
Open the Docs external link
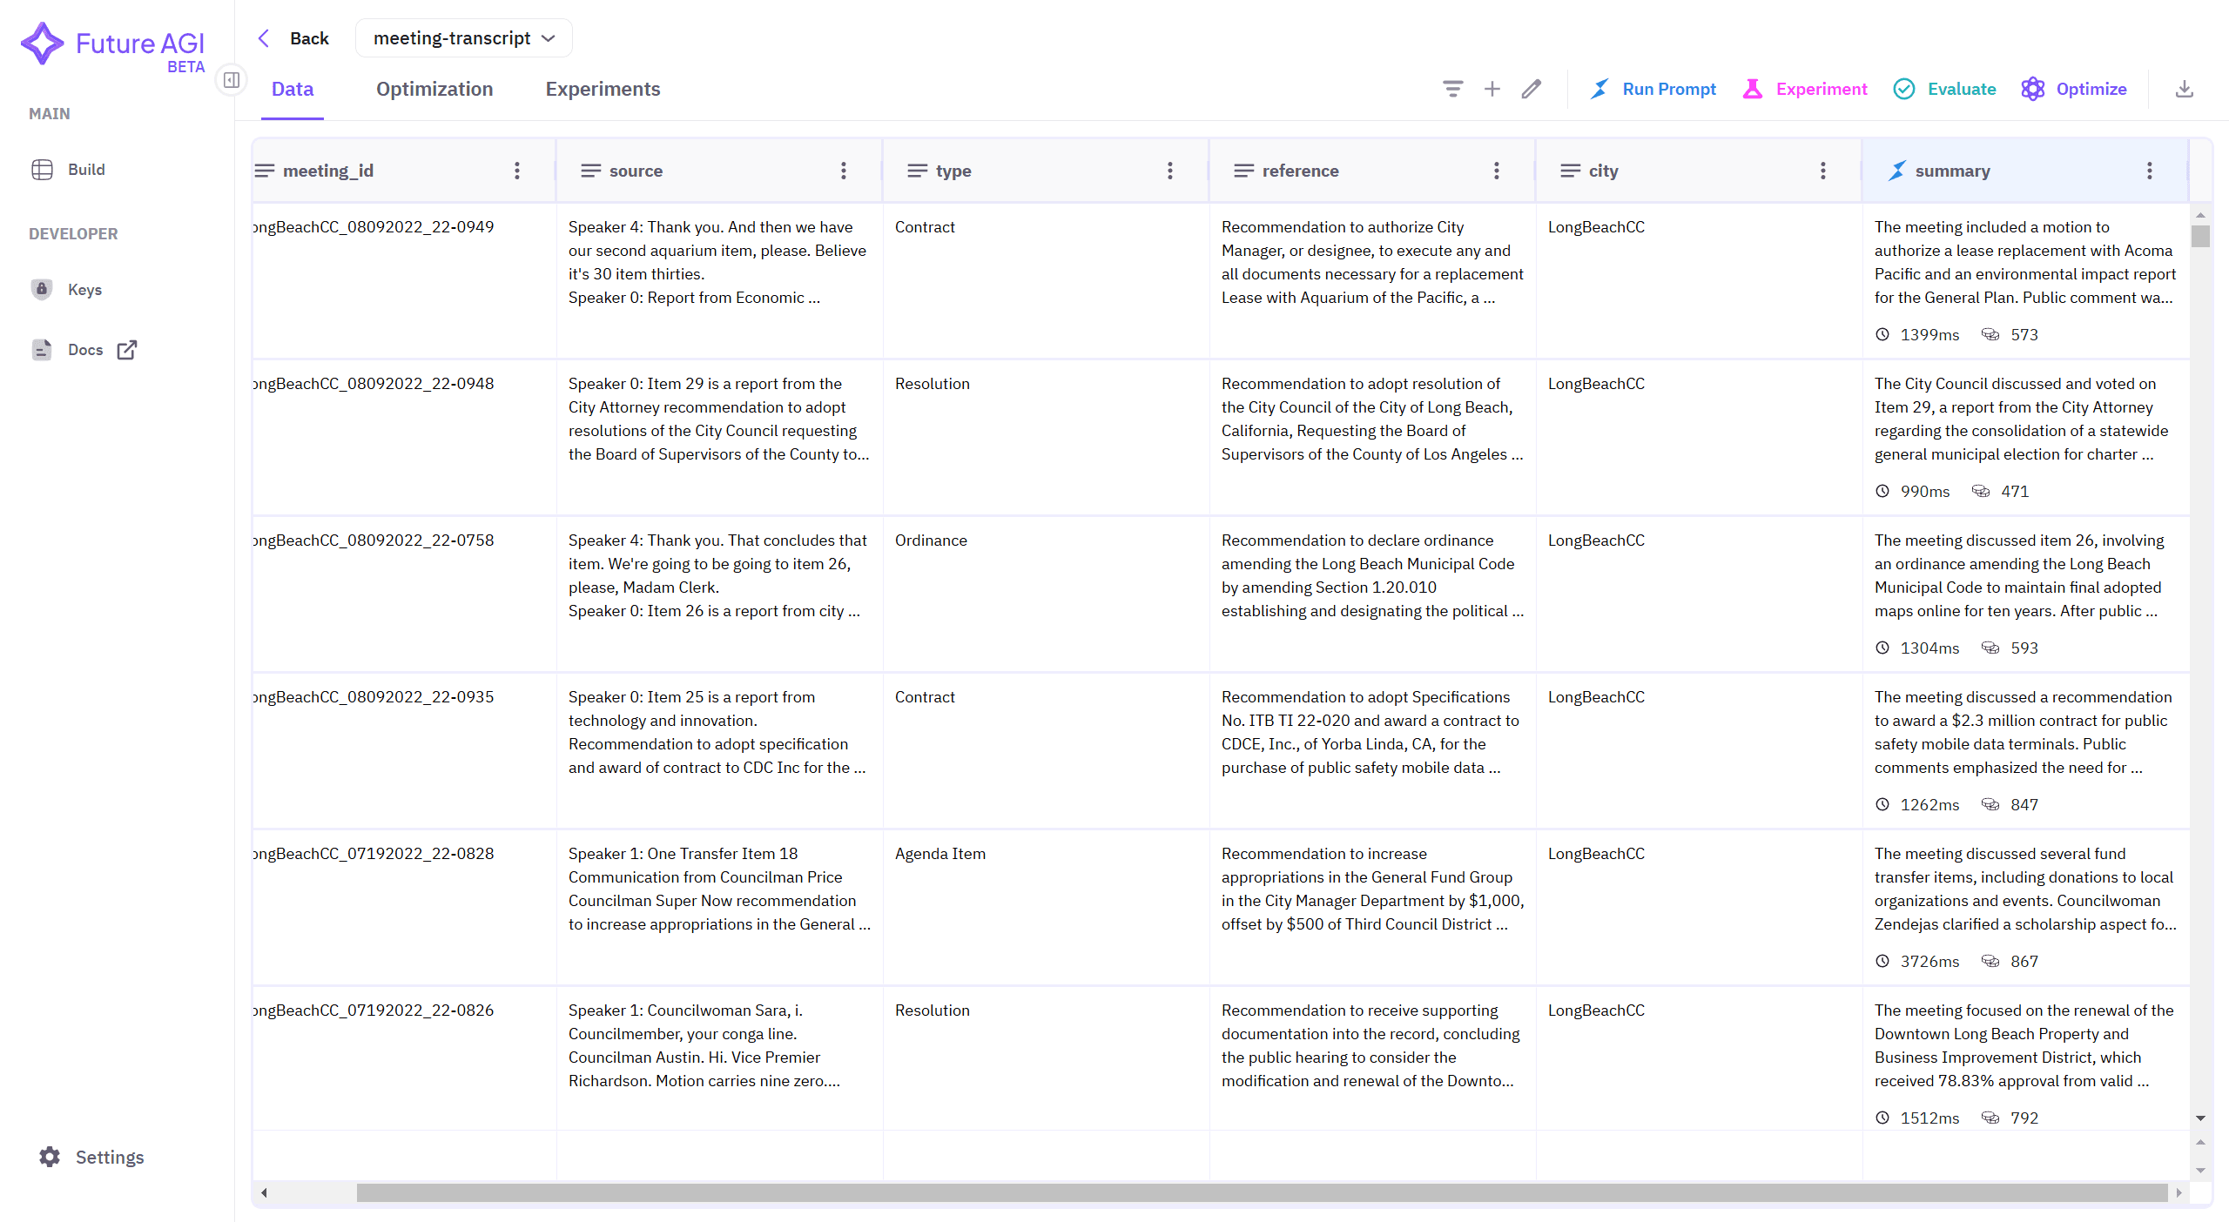tap(128, 349)
